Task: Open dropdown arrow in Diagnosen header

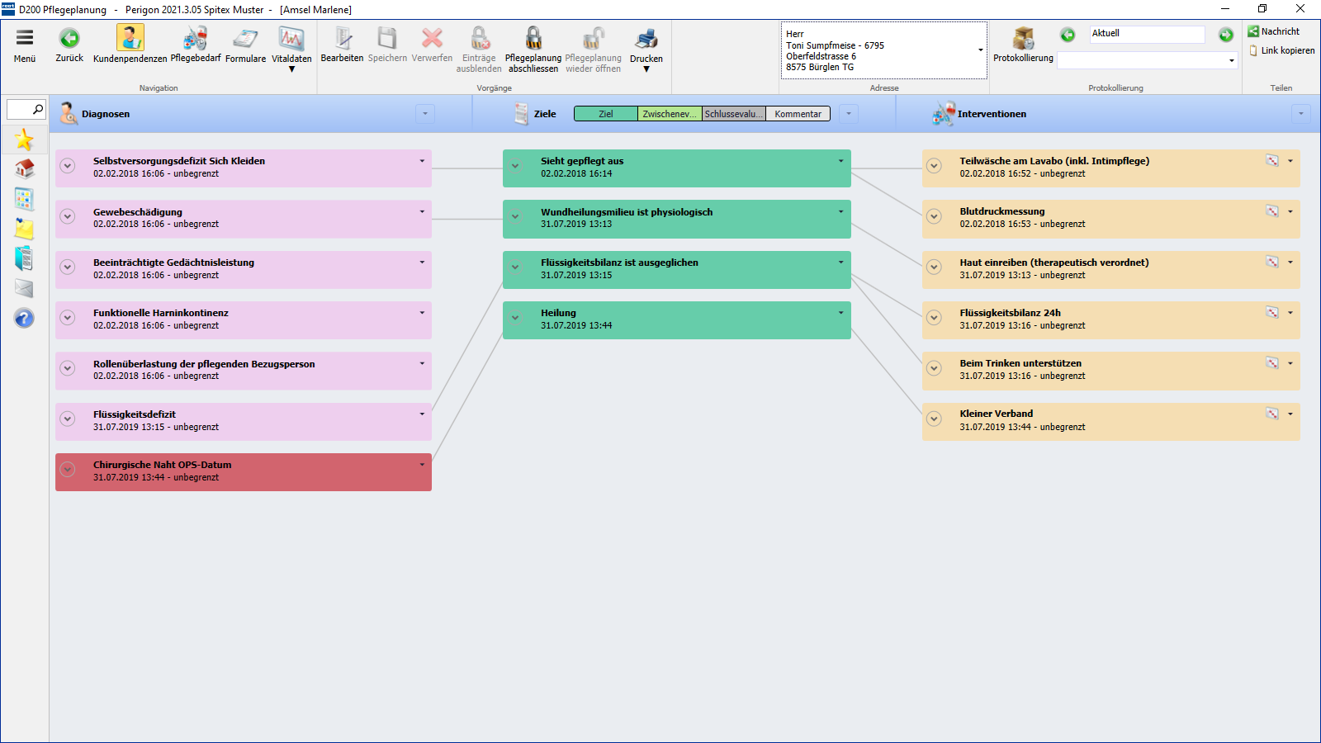Action: pos(424,114)
